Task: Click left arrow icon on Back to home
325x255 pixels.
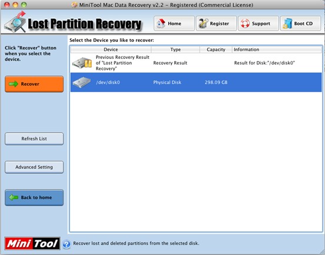Action: pyautogui.click(x=14, y=197)
